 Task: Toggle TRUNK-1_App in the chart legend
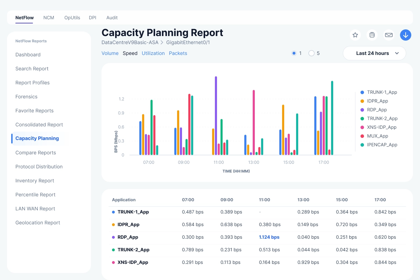(379, 92)
